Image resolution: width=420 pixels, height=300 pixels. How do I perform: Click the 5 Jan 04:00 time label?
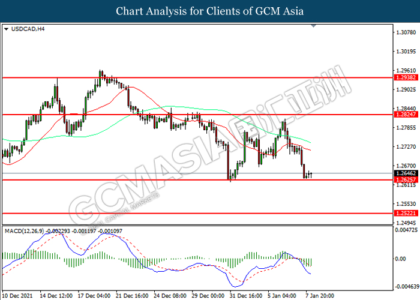coord(283,296)
